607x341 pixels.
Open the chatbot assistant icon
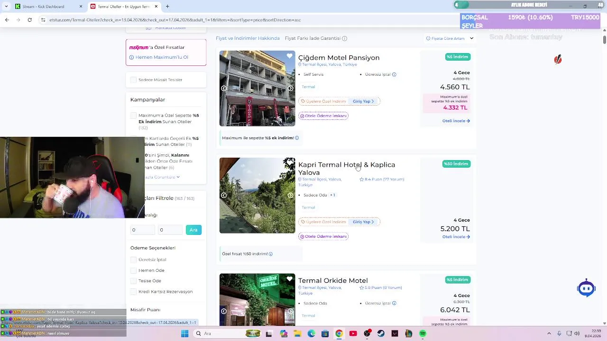pyautogui.click(x=586, y=288)
